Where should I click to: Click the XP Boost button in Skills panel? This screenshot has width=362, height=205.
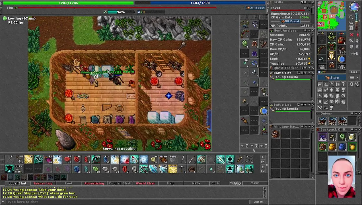coord(291,21)
